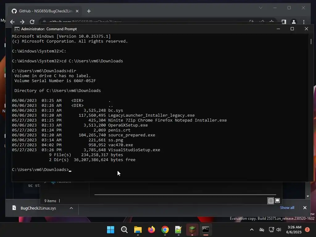Open Minecraft launcher taskbar icon

pyautogui.click(x=192, y=230)
